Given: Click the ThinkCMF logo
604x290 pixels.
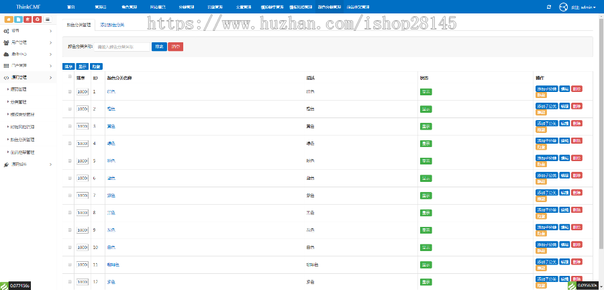Looking at the screenshot, I should (x=28, y=7).
